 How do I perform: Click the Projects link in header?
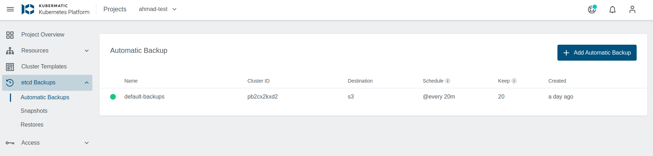point(115,9)
